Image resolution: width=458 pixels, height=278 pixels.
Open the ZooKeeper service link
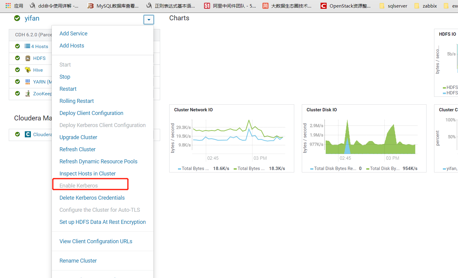pyautogui.click(x=42, y=94)
